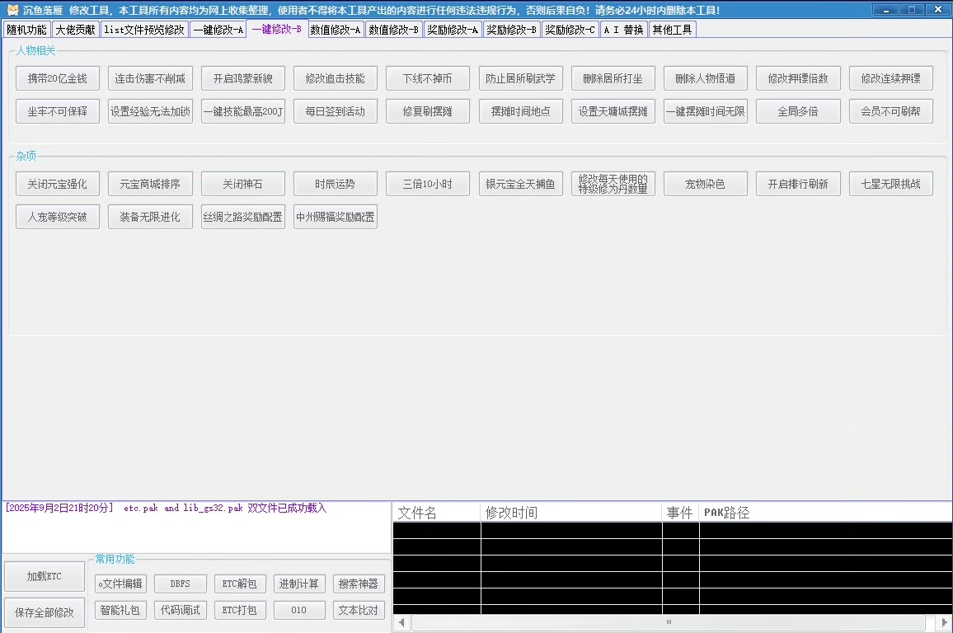Click the ETC打包 button
This screenshot has height=633, width=953.
coord(239,610)
